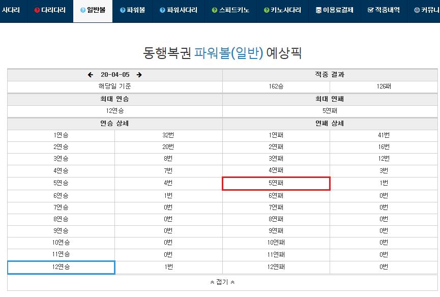This screenshot has width=440, height=297.
Task: Click the smiley icon beside 커뮤니
Action: click(417, 10)
